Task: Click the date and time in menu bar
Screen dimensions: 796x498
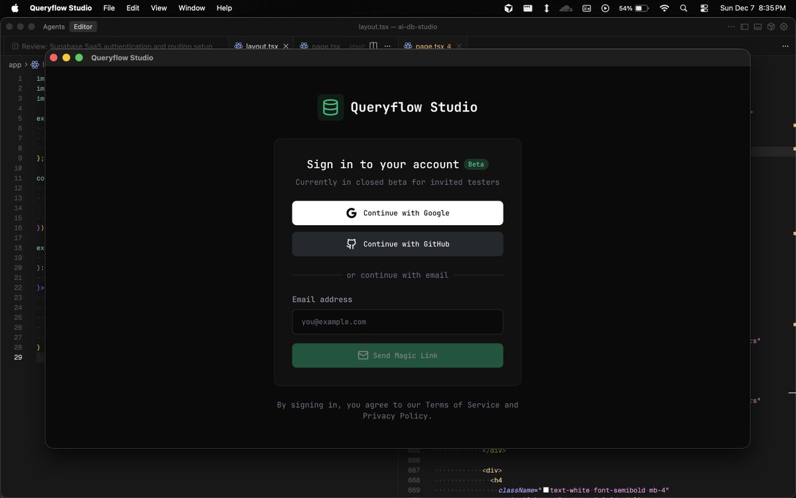Action: tap(752, 8)
